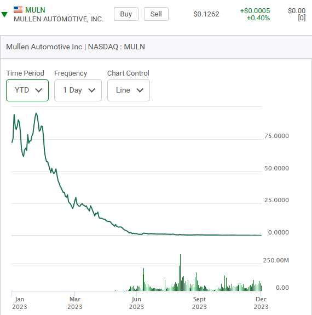Viewport: 312px width, 315px height.
Task: Click the Time Period label
Action: click(25, 73)
